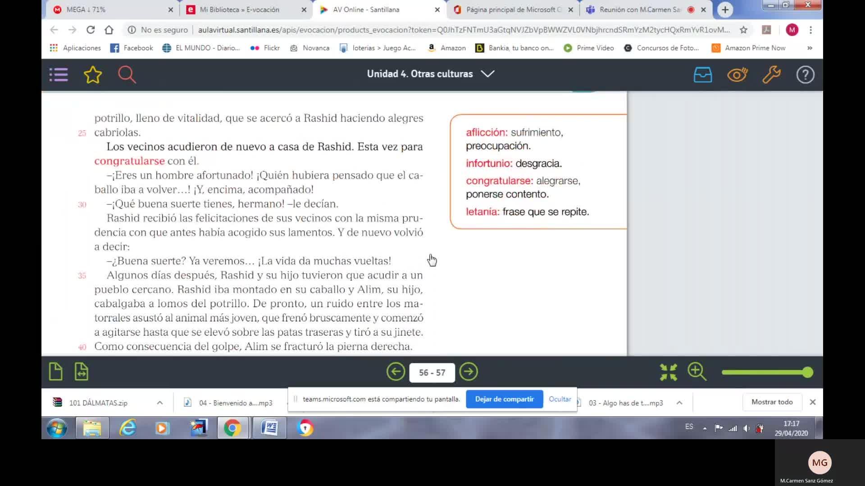Go to the previous page arrow

[x=396, y=372]
